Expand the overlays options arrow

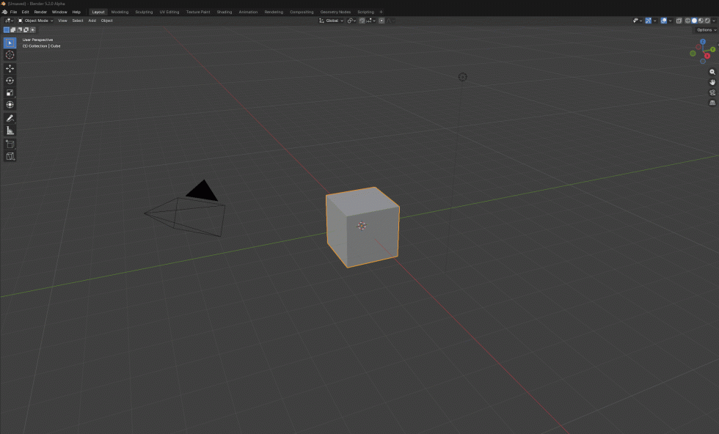pyautogui.click(x=671, y=21)
